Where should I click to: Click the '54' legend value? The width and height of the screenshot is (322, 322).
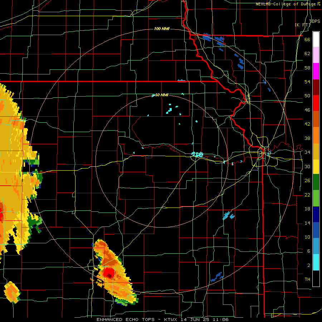pos(307,82)
